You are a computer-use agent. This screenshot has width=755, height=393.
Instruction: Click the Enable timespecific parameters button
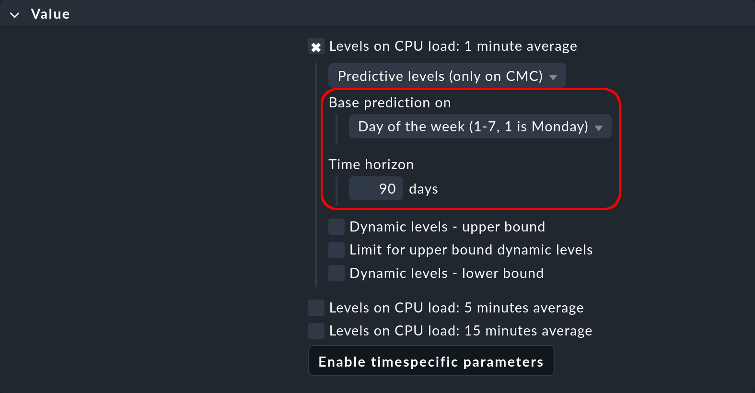pyautogui.click(x=431, y=361)
